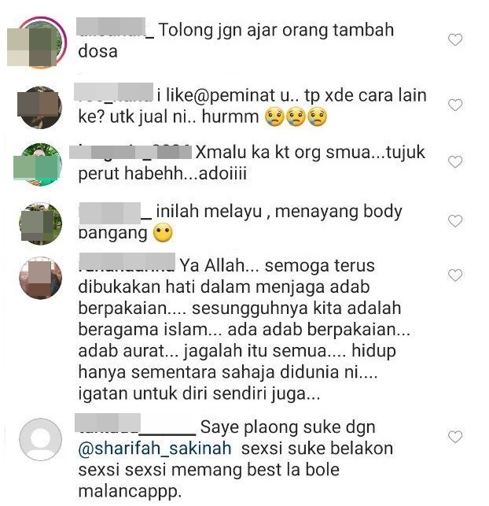Like the 'Ya Allah... semoga terus' comment
Screen dimensions: 489x506
455,275
